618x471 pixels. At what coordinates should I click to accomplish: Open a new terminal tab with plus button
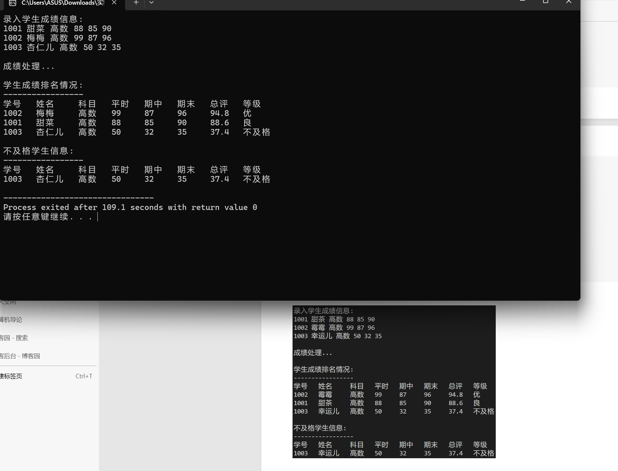(x=136, y=3)
